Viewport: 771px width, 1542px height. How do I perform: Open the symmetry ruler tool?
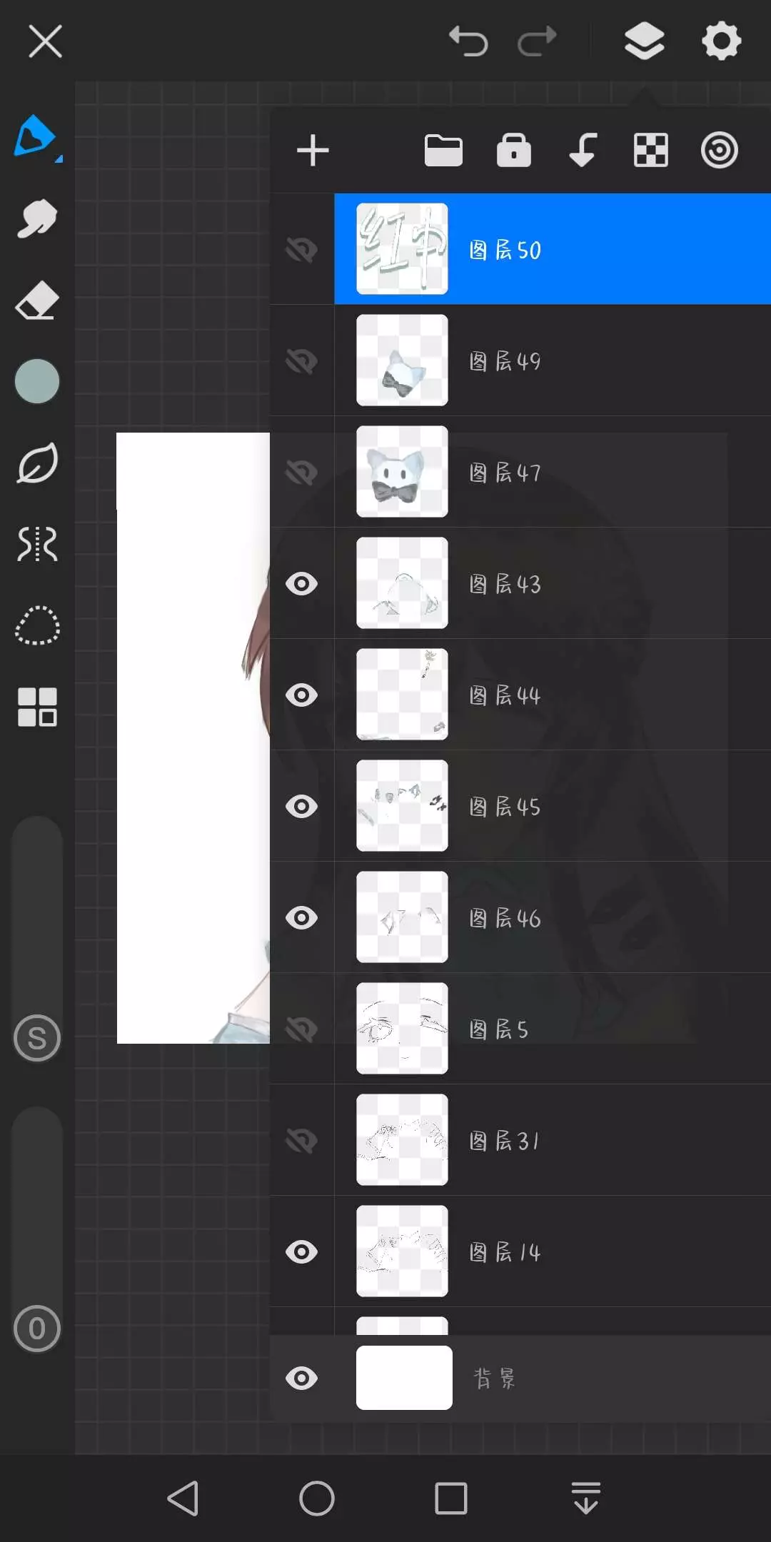(x=37, y=544)
